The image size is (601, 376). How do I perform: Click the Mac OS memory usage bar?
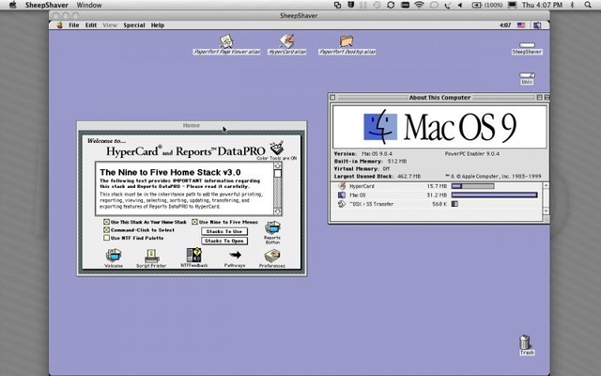click(495, 195)
